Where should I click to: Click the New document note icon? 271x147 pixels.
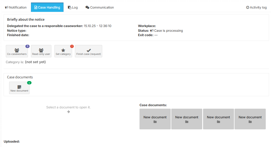19,87
